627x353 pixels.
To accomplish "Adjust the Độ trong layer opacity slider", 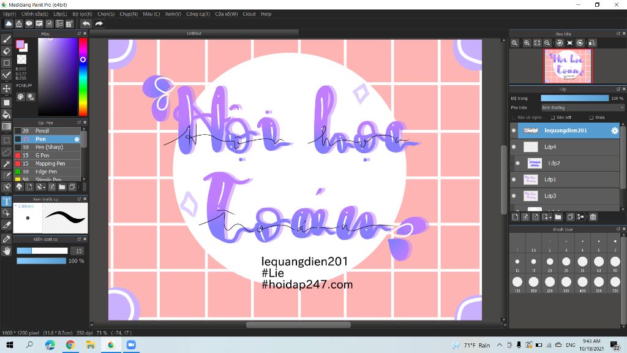I will (574, 99).
